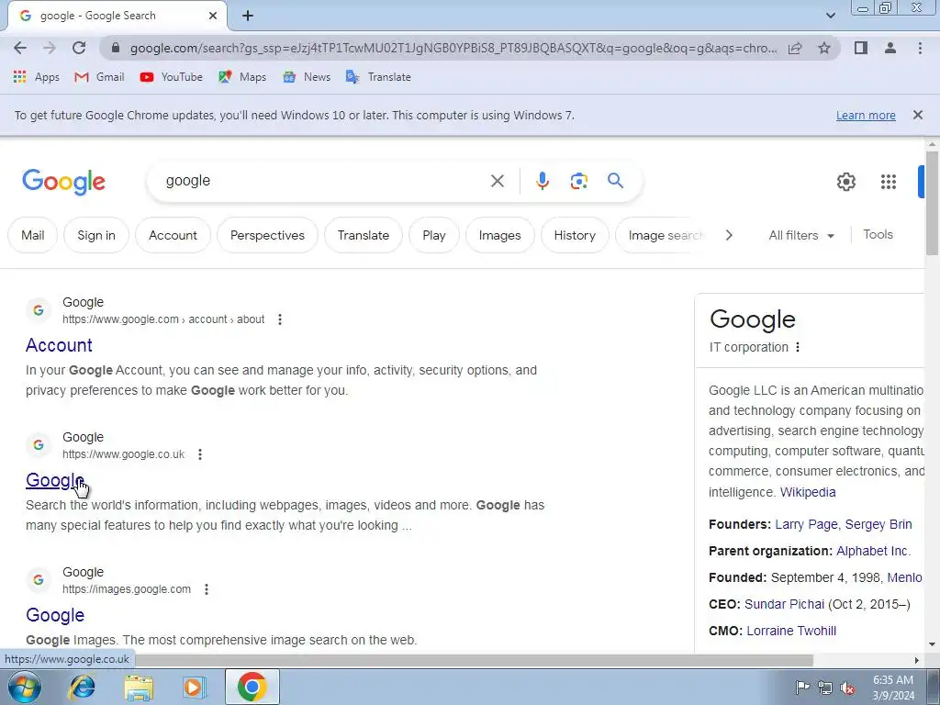Open the Windows Start button
The width and height of the screenshot is (940, 705).
point(25,687)
